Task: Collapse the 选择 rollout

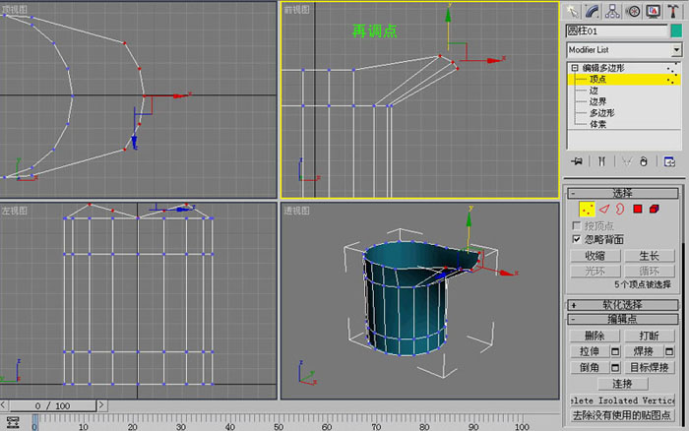Action: pos(623,193)
